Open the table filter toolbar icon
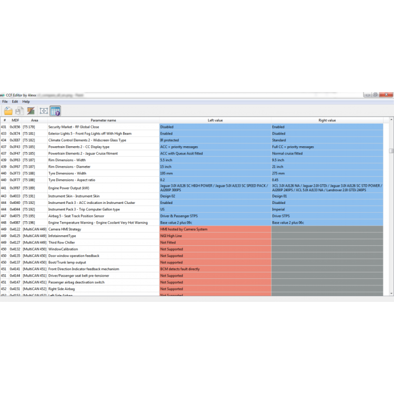The width and height of the screenshot is (394, 394). coord(55,110)
